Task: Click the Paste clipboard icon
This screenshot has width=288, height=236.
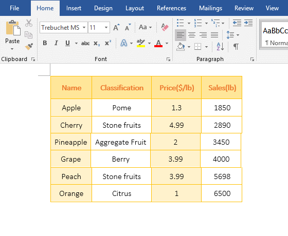Action: [x=13, y=28]
